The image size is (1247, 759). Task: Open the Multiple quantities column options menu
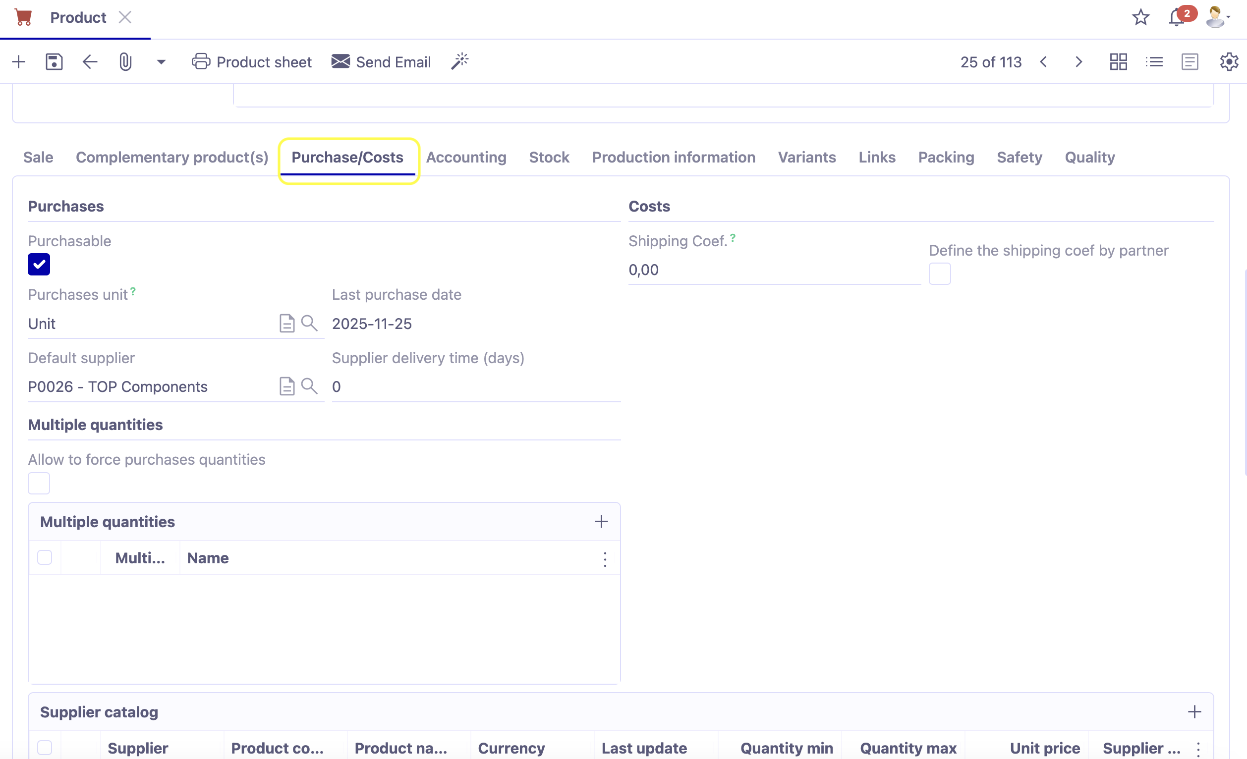604,559
